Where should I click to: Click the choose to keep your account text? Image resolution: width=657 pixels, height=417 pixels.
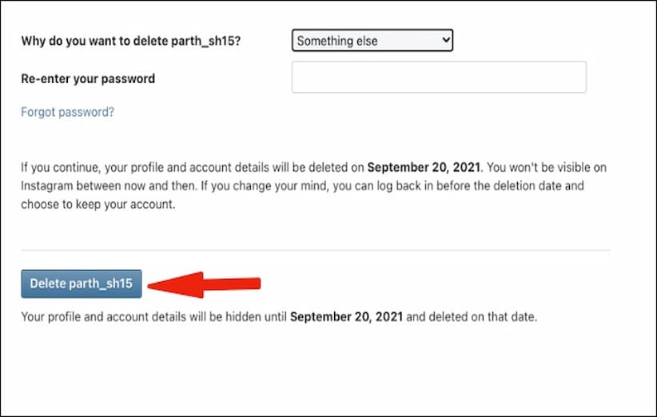pos(98,204)
